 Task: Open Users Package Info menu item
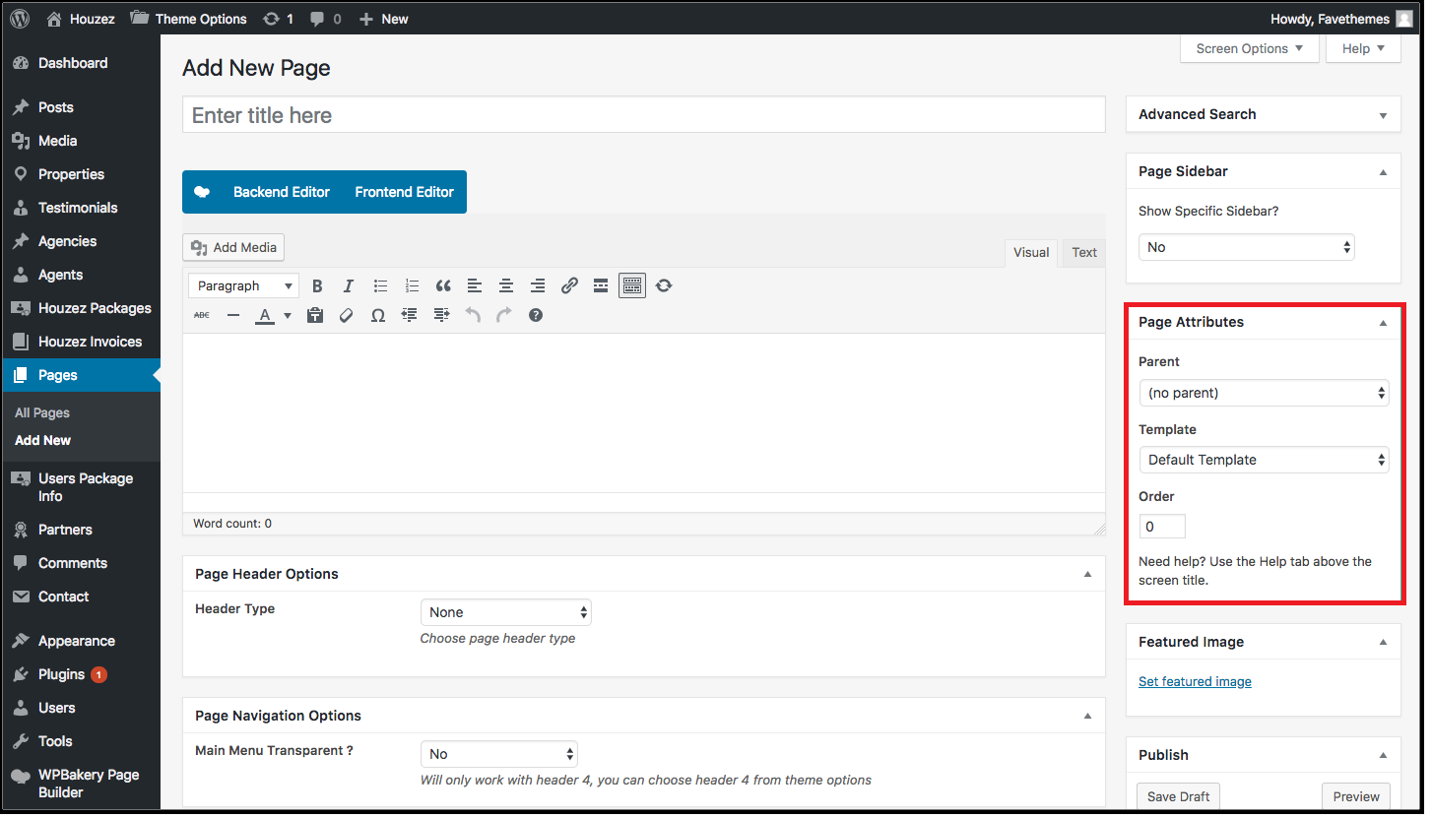point(80,487)
